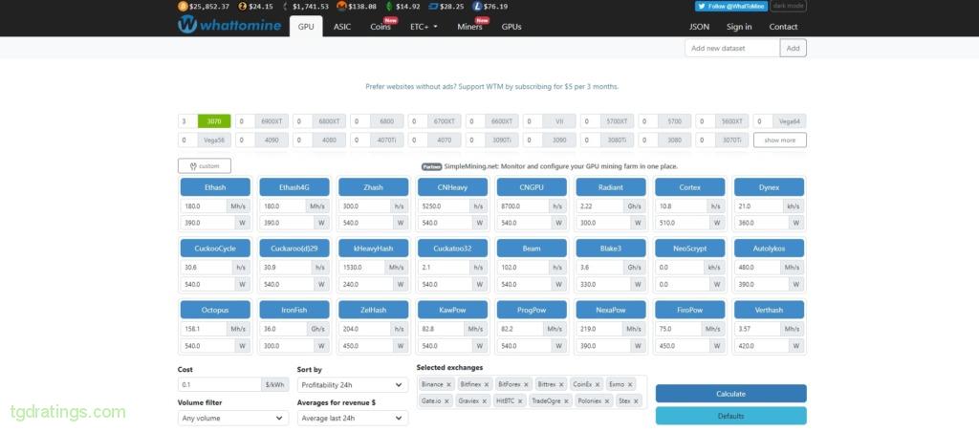The width and height of the screenshot is (979, 432).
Task: Toggle the IronFish algorithm button
Action: [294, 310]
